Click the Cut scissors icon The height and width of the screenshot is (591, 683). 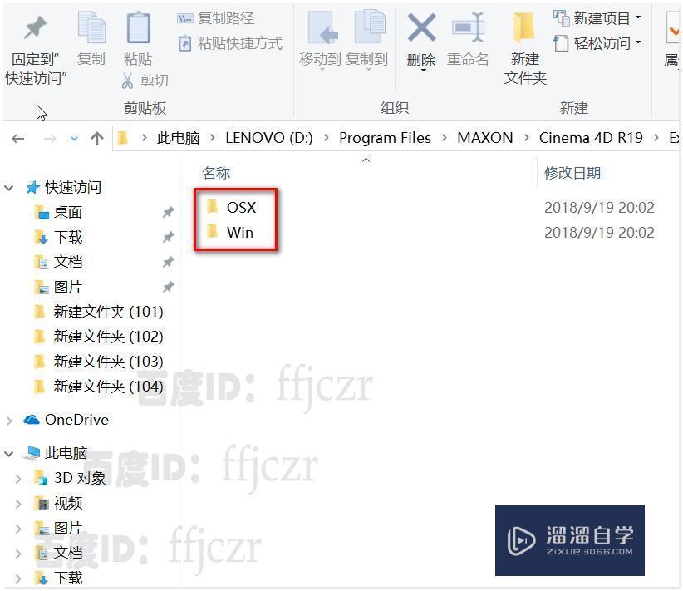tap(127, 81)
